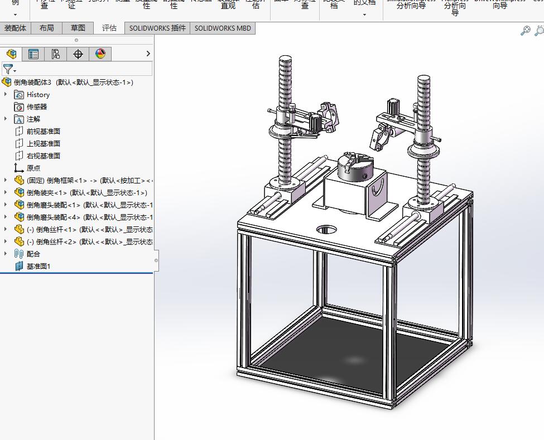Screen dimensions: 544x440
Task: Click the 倒角装配体3 root name text
Action: tap(32, 82)
